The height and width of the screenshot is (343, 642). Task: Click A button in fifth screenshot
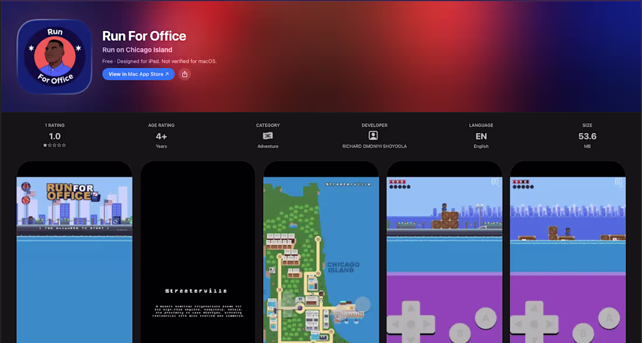point(609,317)
